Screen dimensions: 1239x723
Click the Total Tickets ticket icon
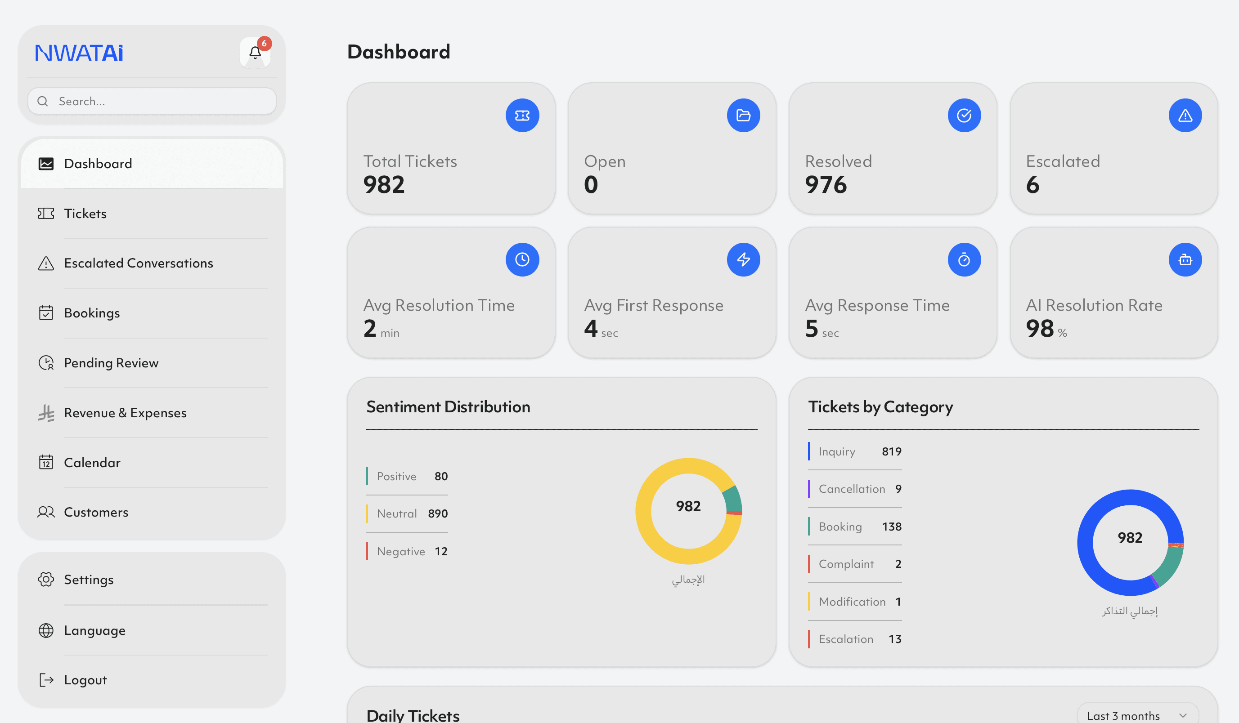[522, 116]
